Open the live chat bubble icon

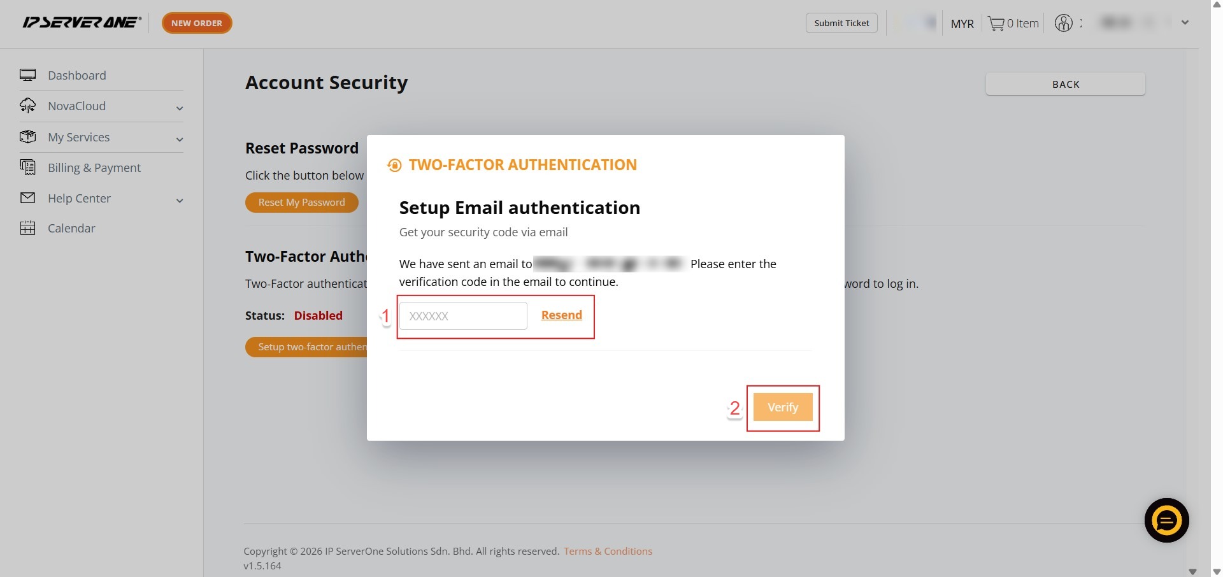click(x=1166, y=520)
